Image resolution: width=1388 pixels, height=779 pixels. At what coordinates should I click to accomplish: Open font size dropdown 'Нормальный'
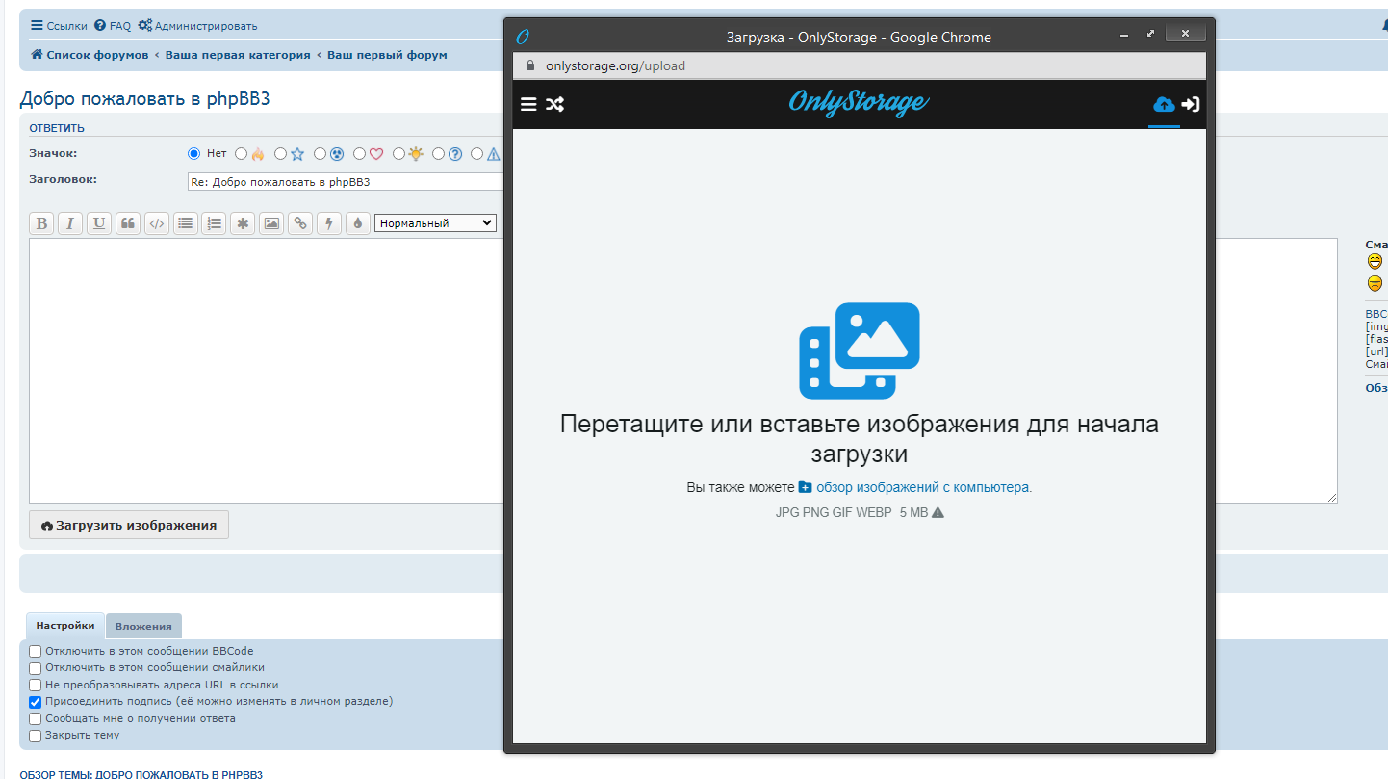click(x=435, y=222)
